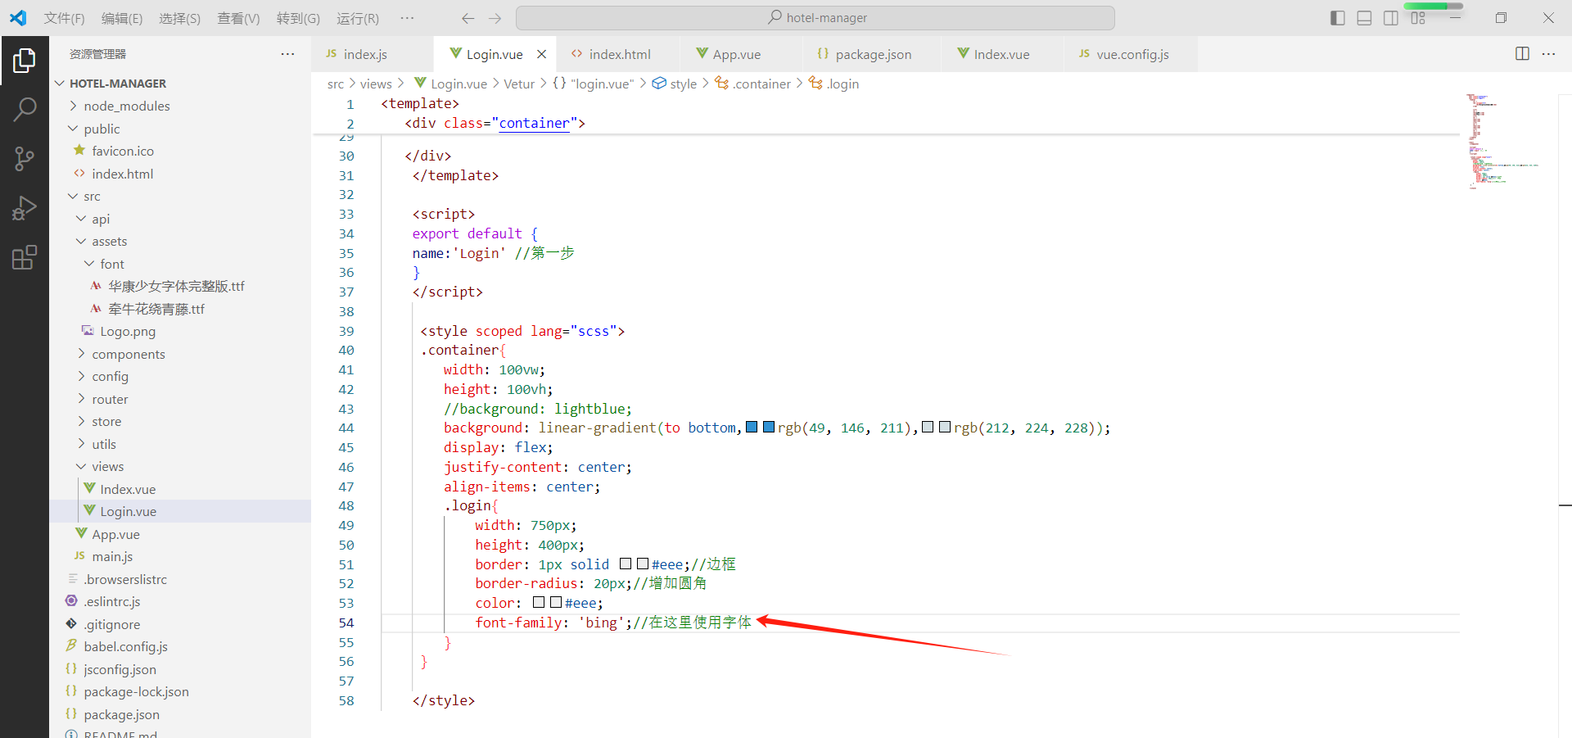Screen dimensions: 1572x738
Task: Click the "login.vue" breadcrumb
Action: [594, 84]
